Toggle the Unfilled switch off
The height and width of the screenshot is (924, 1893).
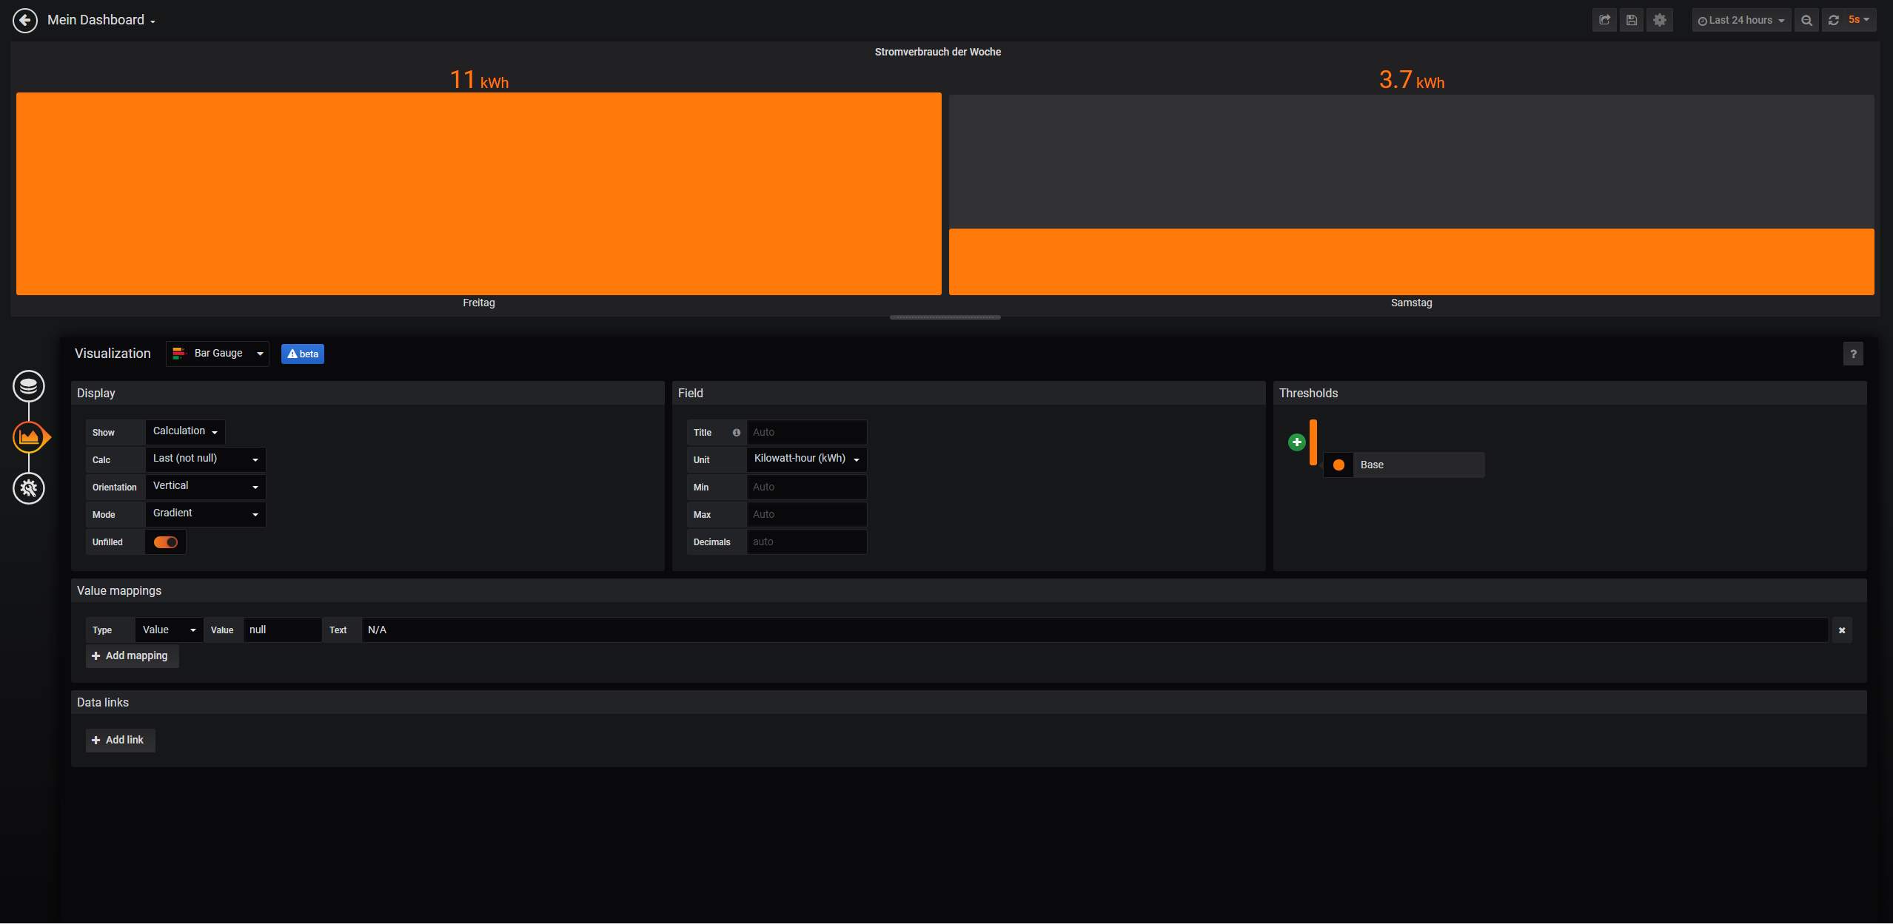(166, 542)
